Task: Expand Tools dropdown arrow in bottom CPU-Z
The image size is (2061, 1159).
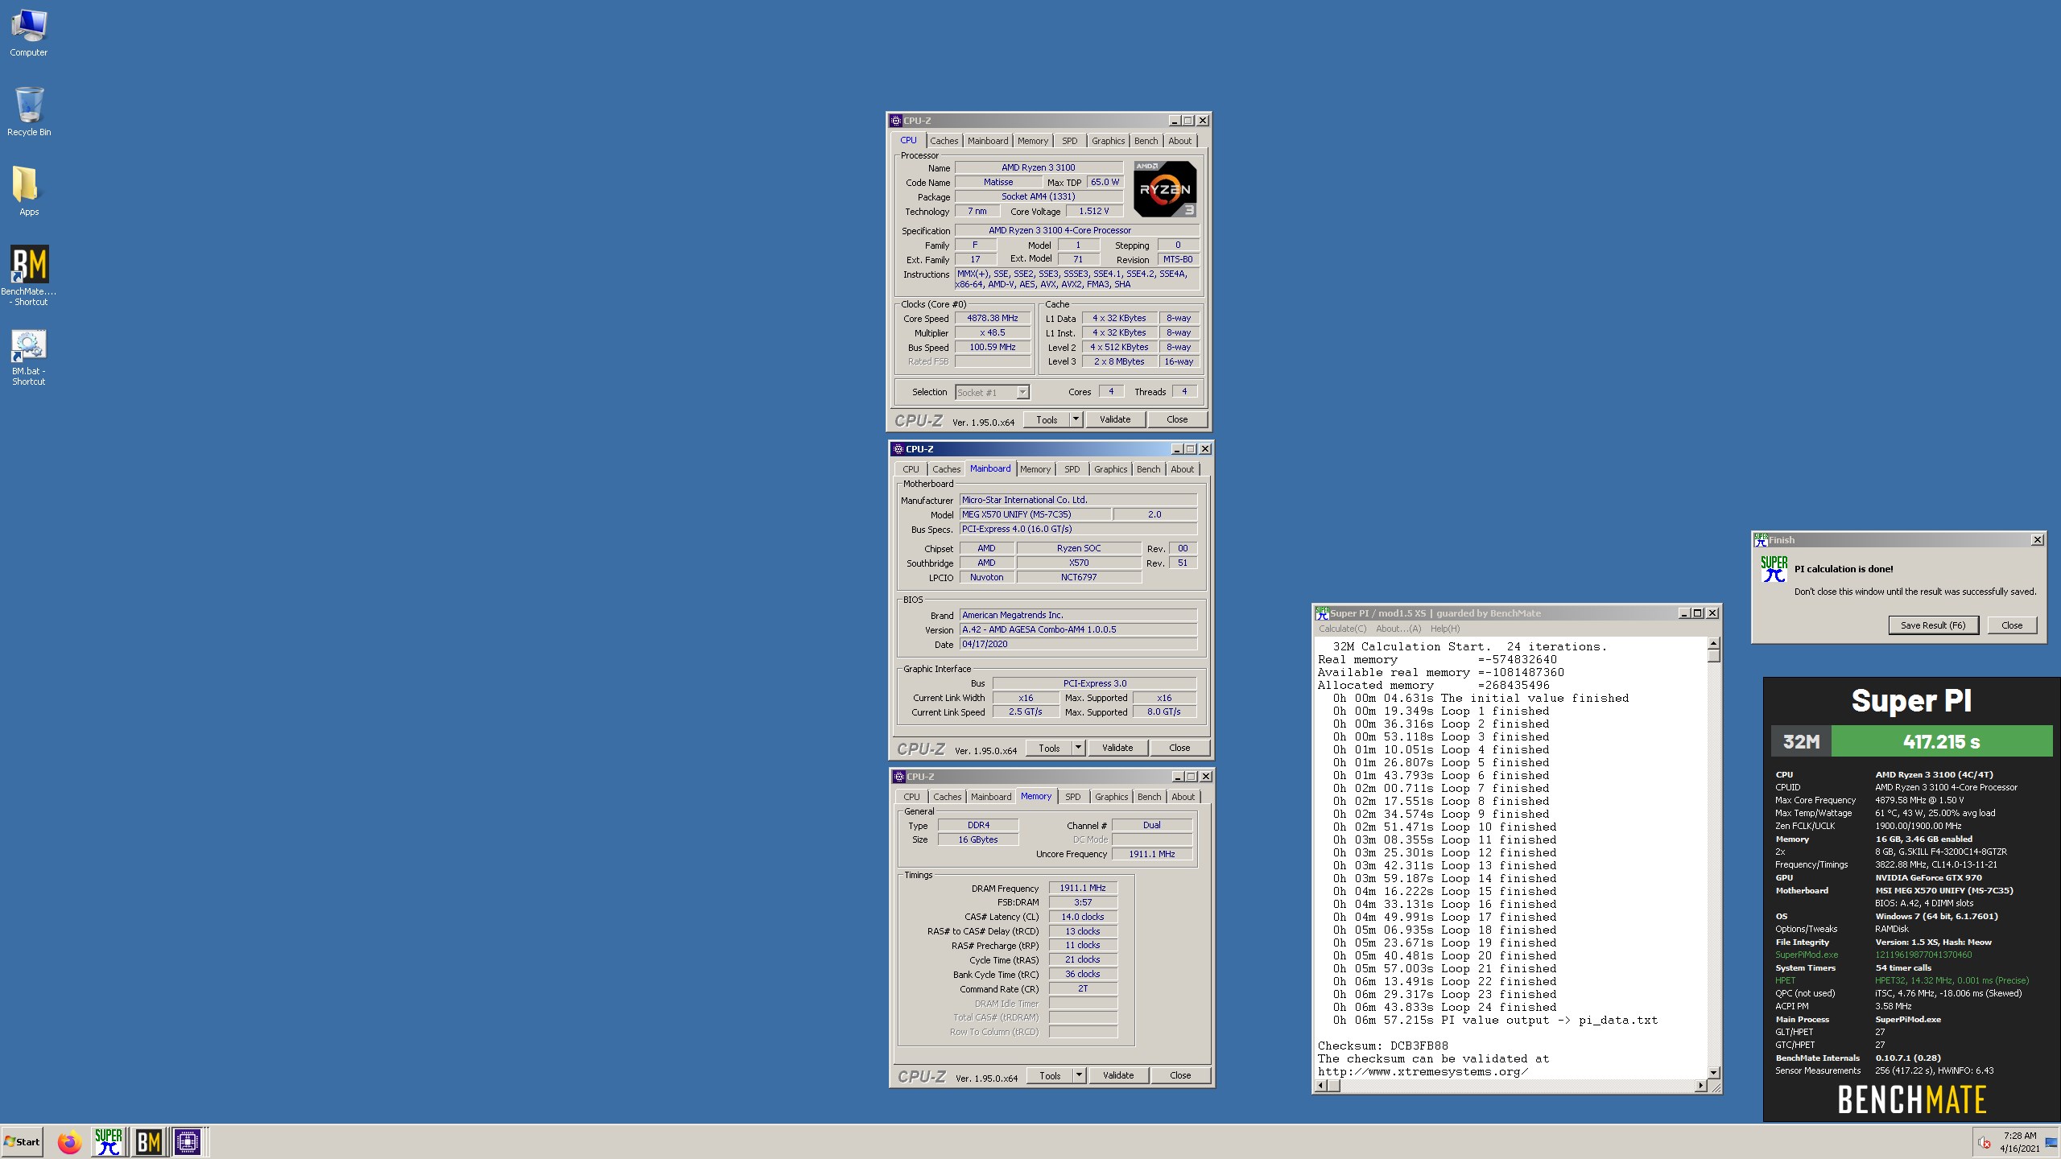Action: [1079, 1075]
